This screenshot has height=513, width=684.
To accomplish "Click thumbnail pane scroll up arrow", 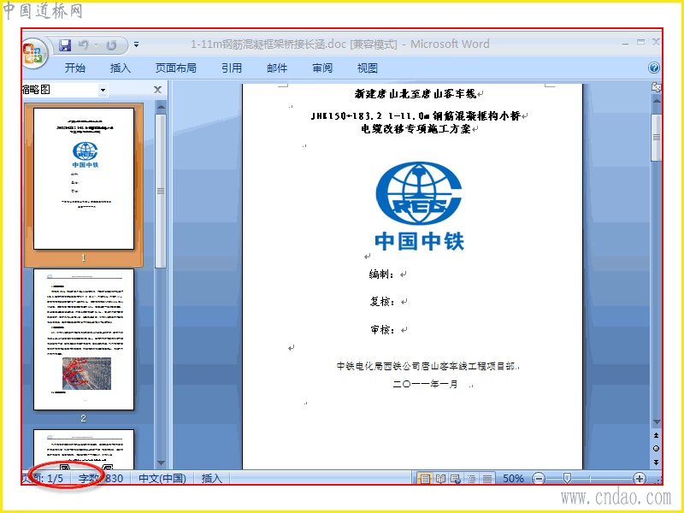I will [x=161, y=106].
